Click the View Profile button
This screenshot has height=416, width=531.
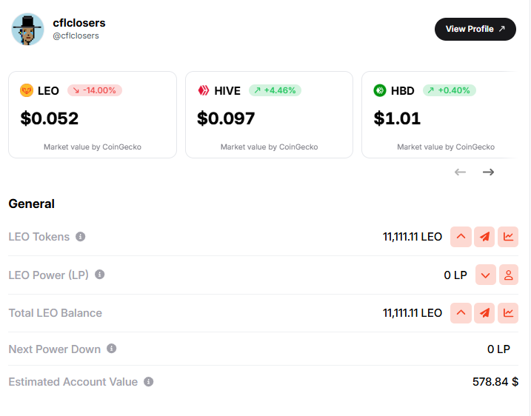click(x=475, y=29)
